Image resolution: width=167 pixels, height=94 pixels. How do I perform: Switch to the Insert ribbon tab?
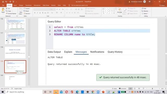click(15, 5)
